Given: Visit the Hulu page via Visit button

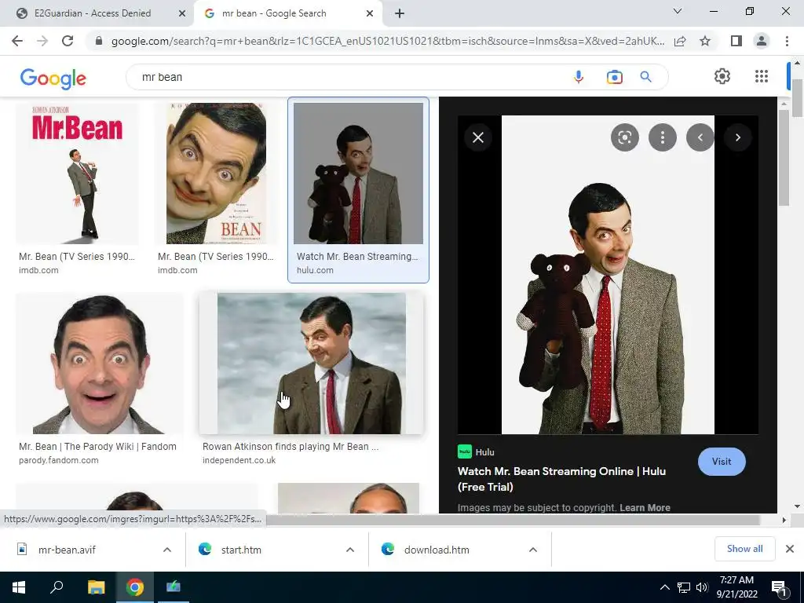Looking at the screenshot, I should click(722, 462).
